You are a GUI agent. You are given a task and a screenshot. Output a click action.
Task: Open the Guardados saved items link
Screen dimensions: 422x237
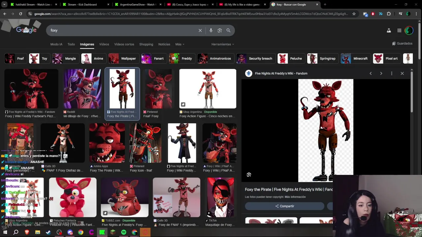(402, 43)
